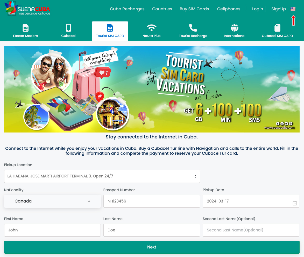Select the Cubacel SIM CARD memory card icon
This screenshot has width=304, height=257.
tap(278, 28)
